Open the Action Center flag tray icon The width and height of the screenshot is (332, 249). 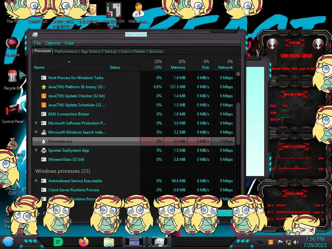[280, 242]
